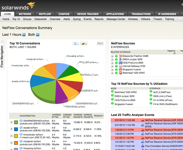Switch to the TRANSACTIONS tab
Screen dimensions: 183x150
coord(141,14)
